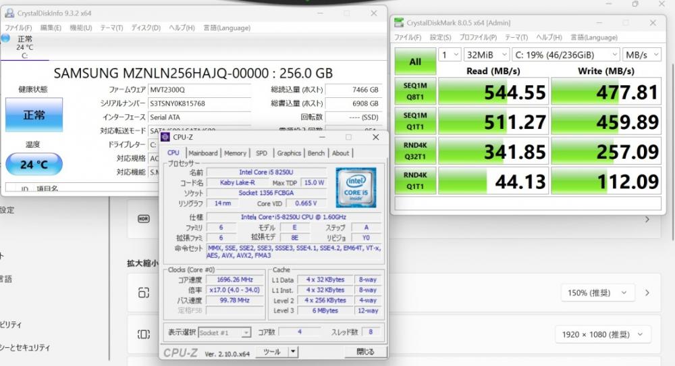
Task: Open the ツール dropdown arrow in CPU-Z
Action: (293, 352)
